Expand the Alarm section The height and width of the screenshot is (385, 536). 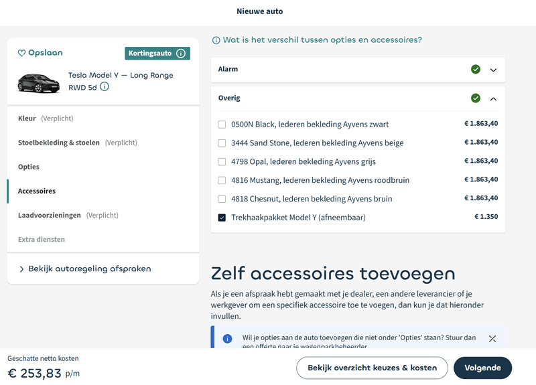[494, 70]
